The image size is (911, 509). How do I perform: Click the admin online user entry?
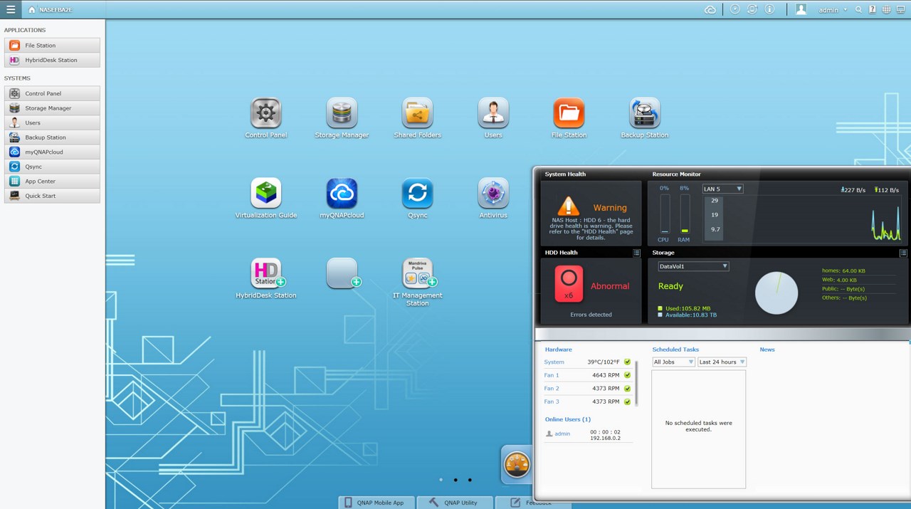pyautogui.click(x=588, y=434)
